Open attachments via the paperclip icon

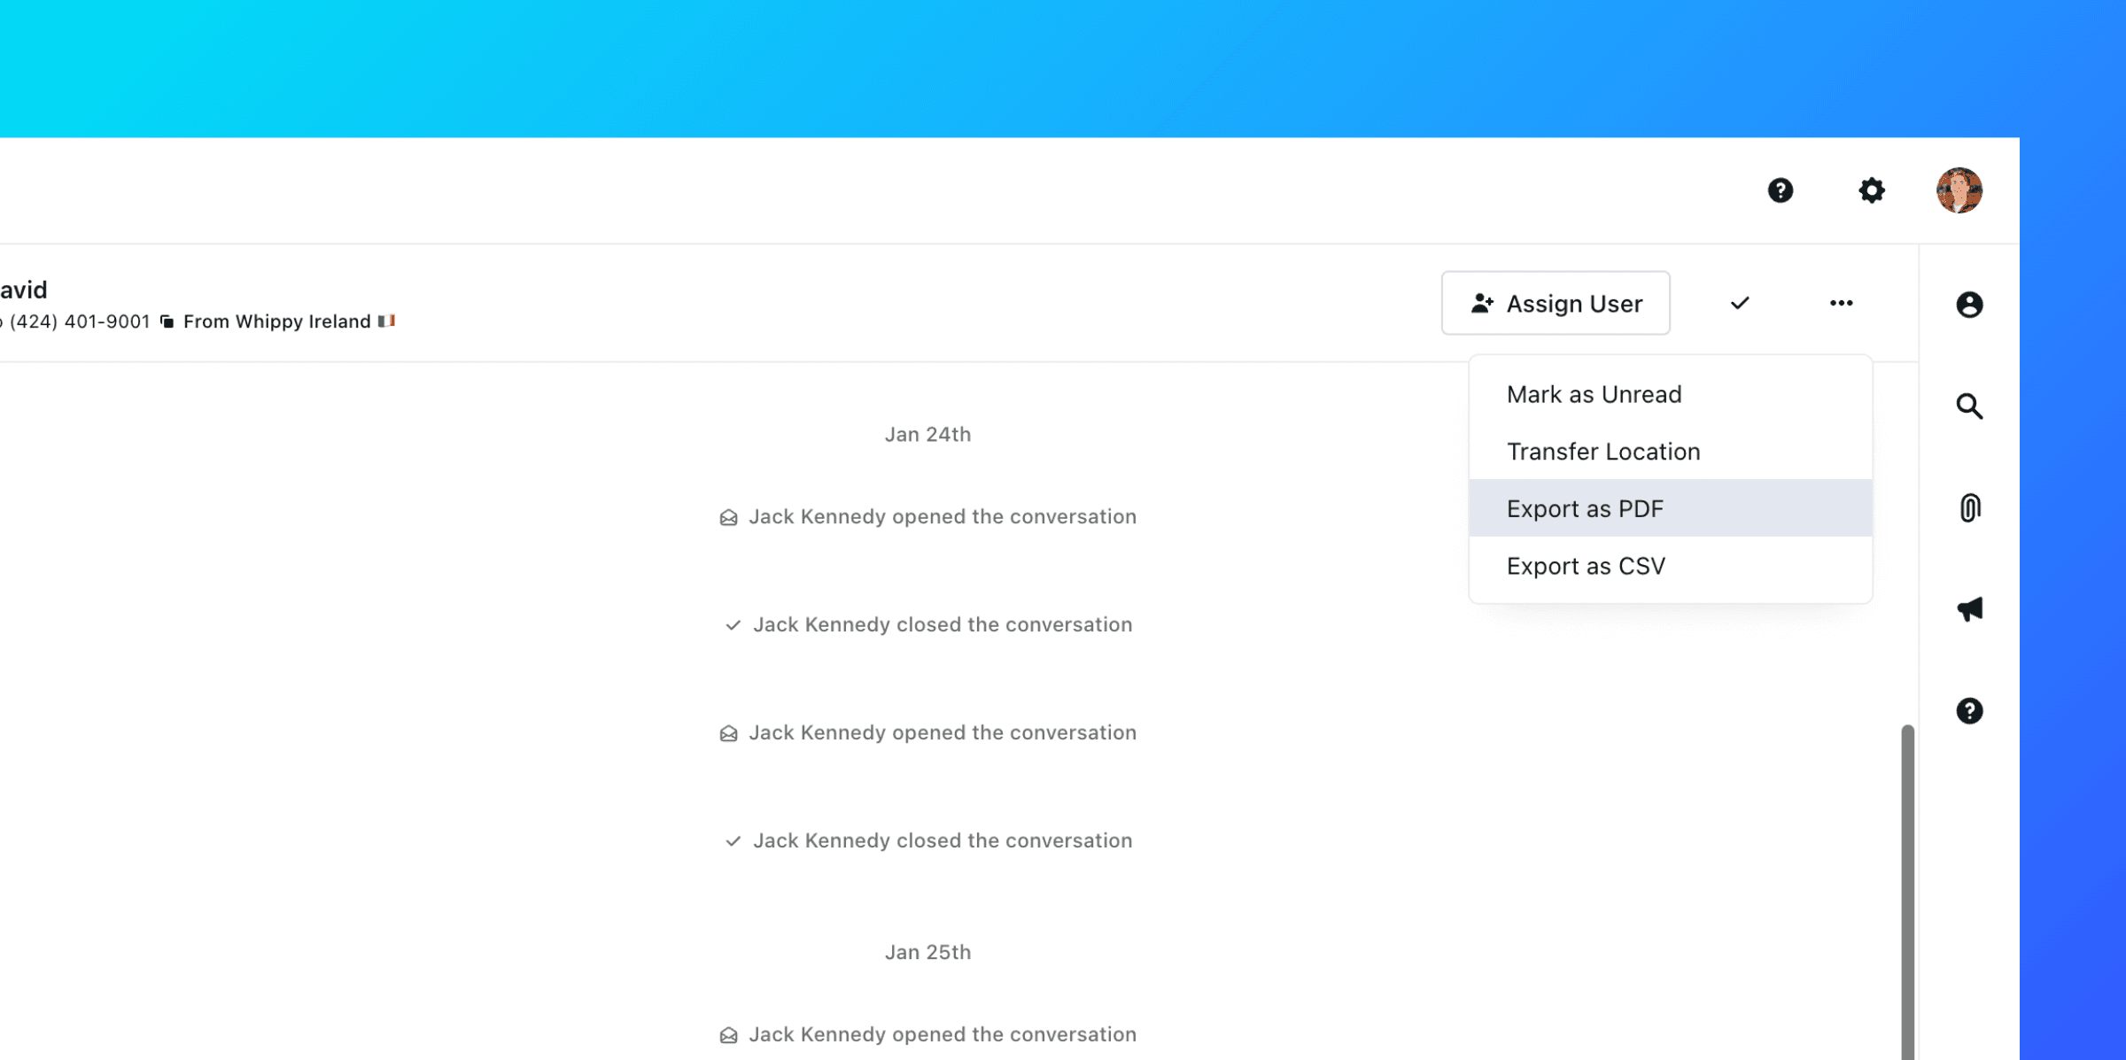(x=1968, y=507)
